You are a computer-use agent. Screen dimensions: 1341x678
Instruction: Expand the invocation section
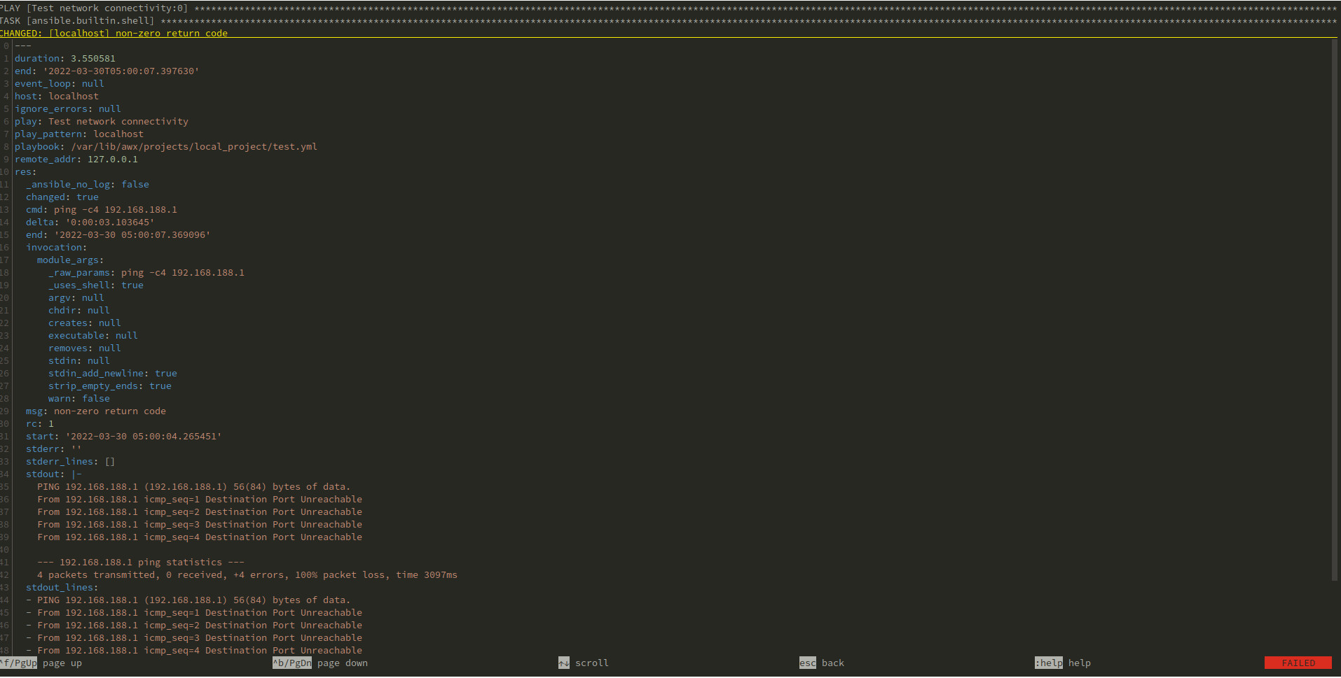[x=55, y=247]
